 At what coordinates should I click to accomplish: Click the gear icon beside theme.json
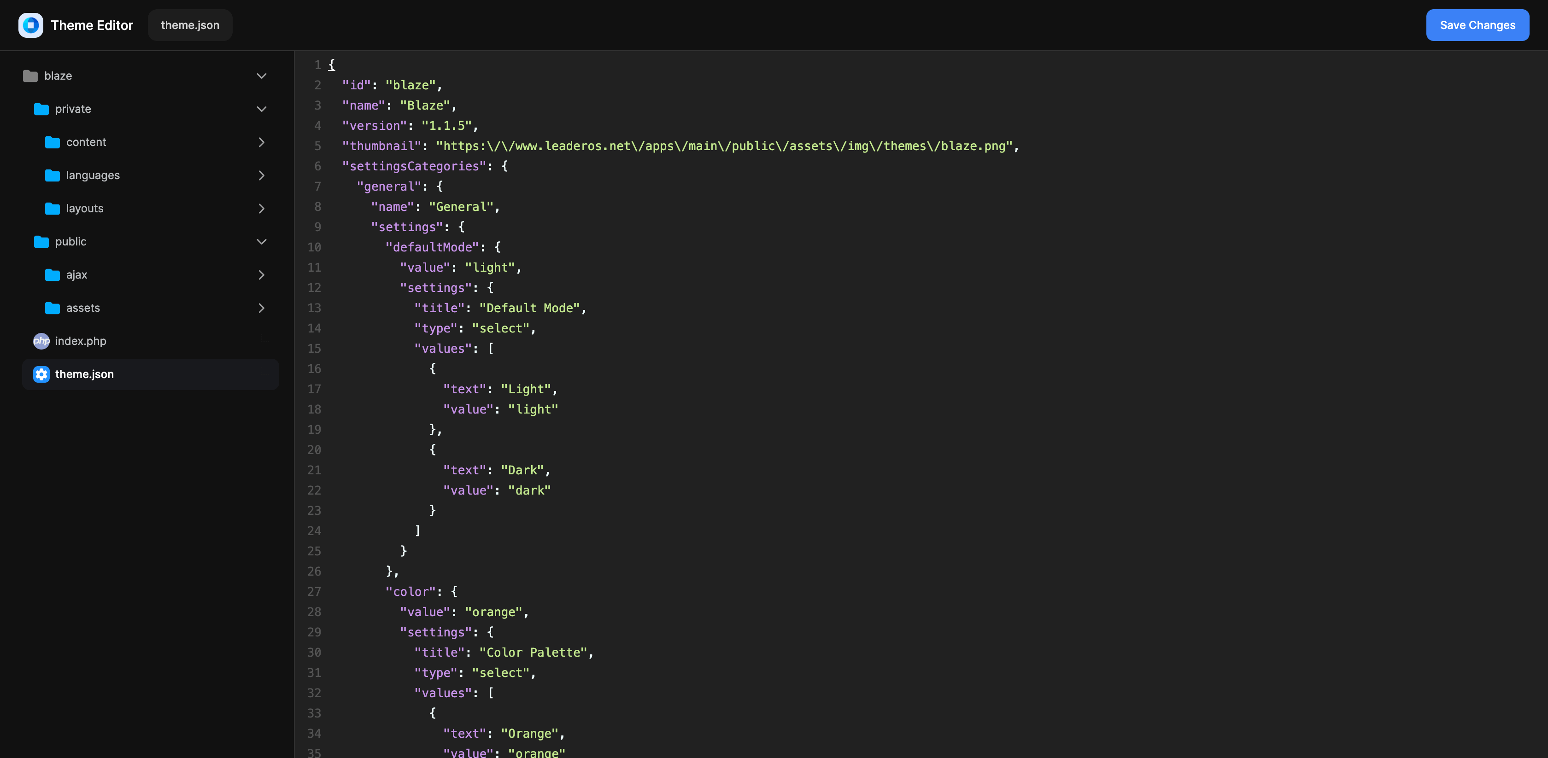coord(41,374)
